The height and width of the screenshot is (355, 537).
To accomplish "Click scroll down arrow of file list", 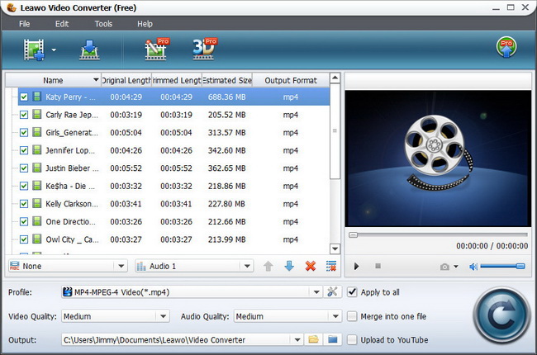I will (335, 248).
